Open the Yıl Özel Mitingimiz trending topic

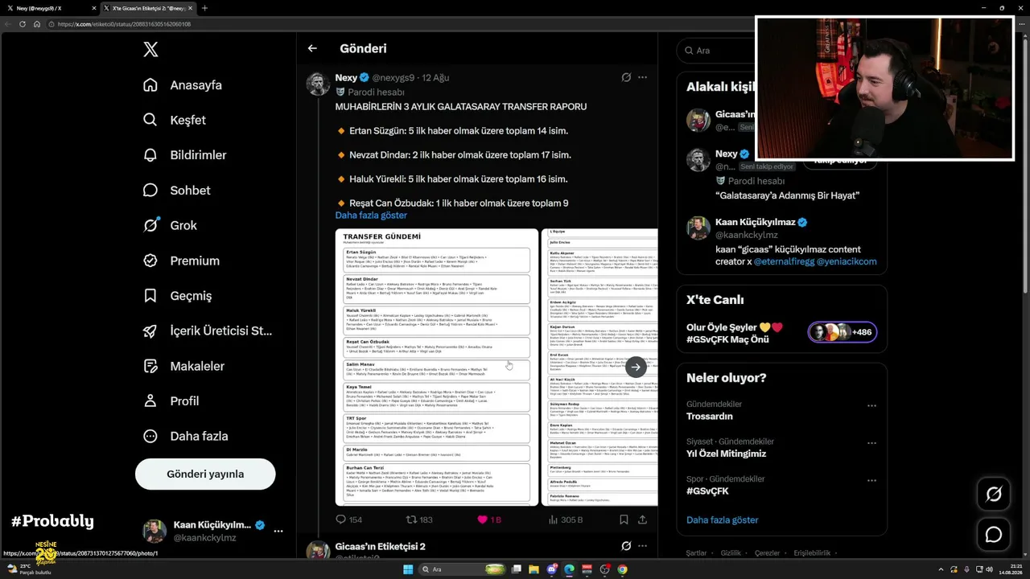726,454
